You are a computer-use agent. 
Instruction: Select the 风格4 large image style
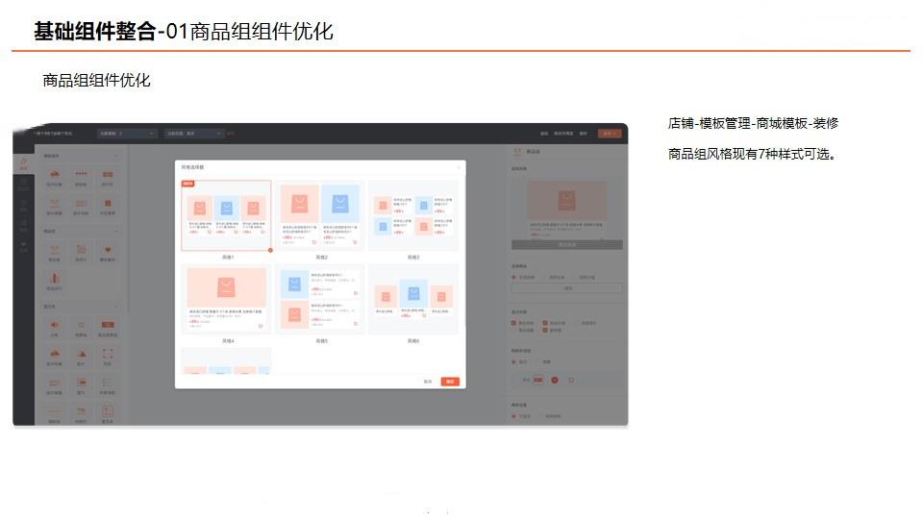226,300
